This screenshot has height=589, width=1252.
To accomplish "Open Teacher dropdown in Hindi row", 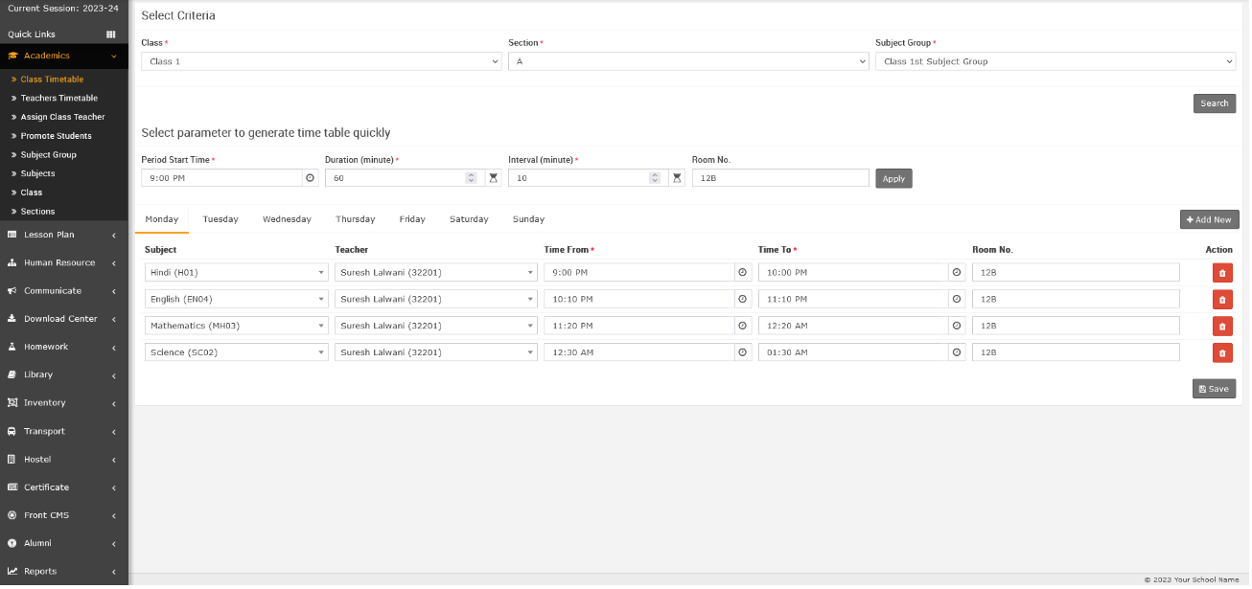I will click(x=435, y=273).
